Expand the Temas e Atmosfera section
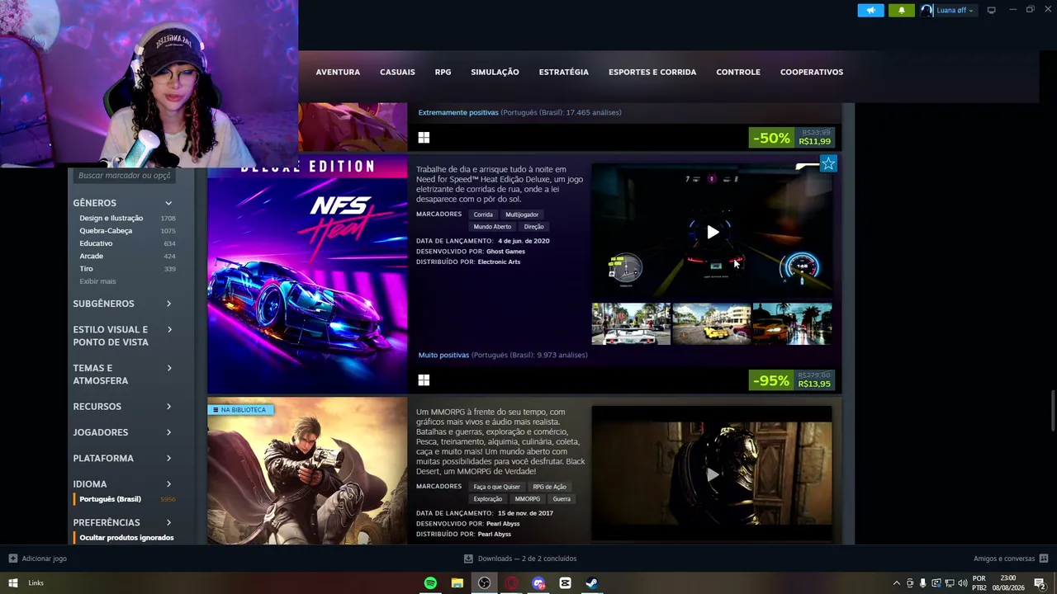The height and width of the screenshot is (594, 1057). [x=122, y=375]
